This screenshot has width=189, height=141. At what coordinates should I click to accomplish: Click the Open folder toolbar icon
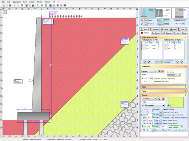pyautogui.click(x=7, y=5)
